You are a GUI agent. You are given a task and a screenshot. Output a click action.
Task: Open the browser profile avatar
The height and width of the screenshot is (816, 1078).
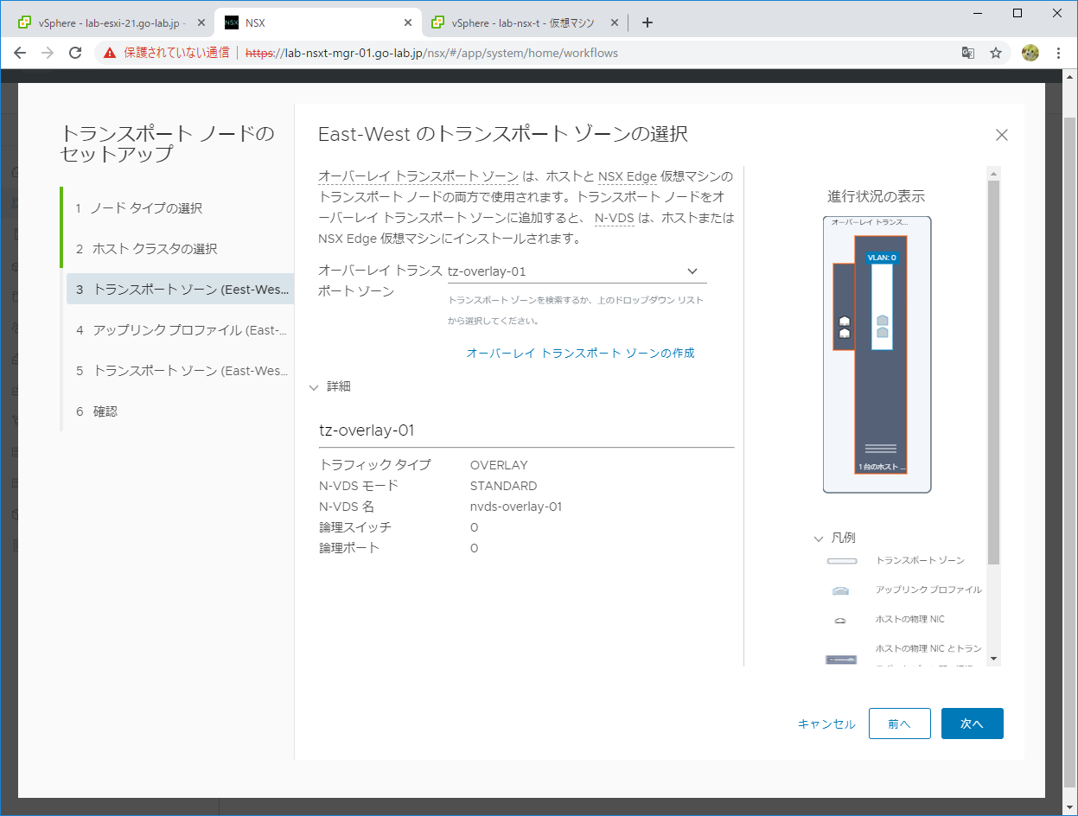(x=1030, y=53)
